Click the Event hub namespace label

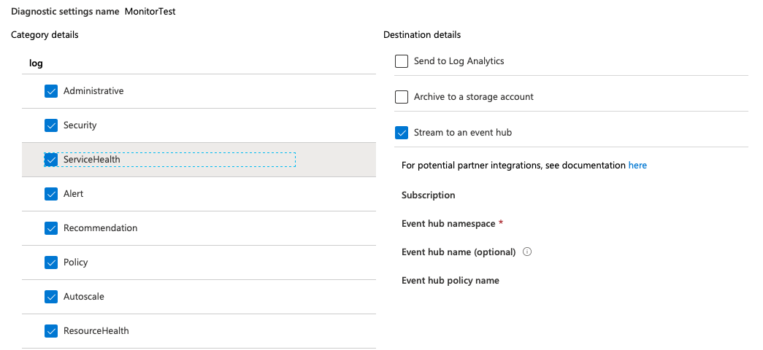point(448,224)
